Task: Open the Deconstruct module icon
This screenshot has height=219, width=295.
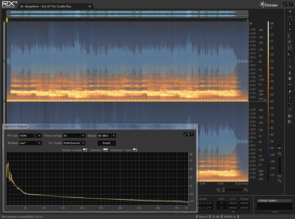Action: coord(290,48)
